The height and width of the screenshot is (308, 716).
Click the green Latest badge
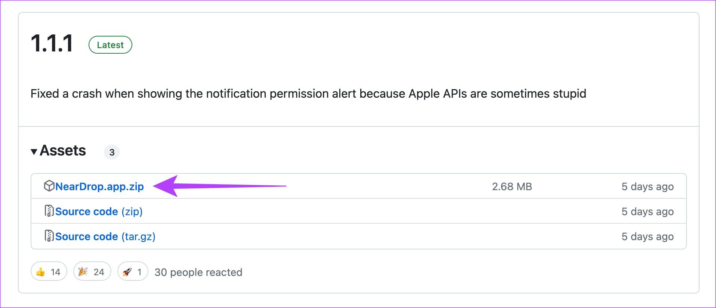[110, 45]
